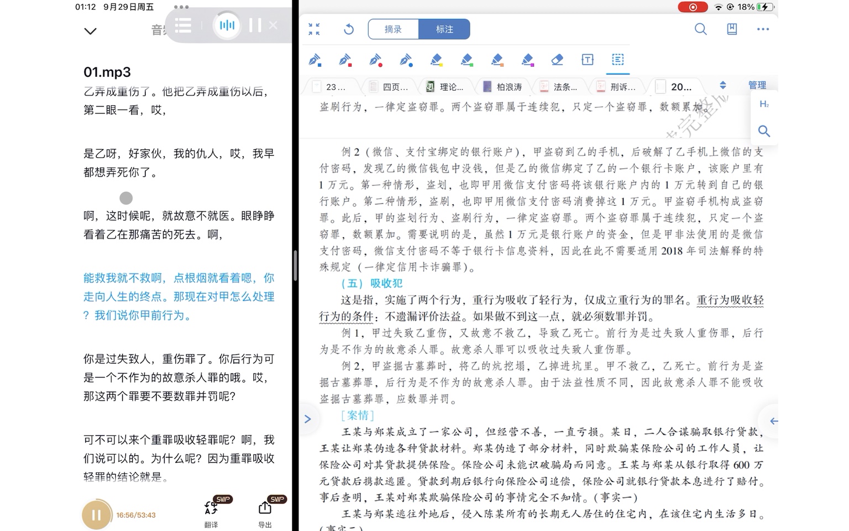Select the green highlighter tool

pyautogui.click(x=467, y=60)
